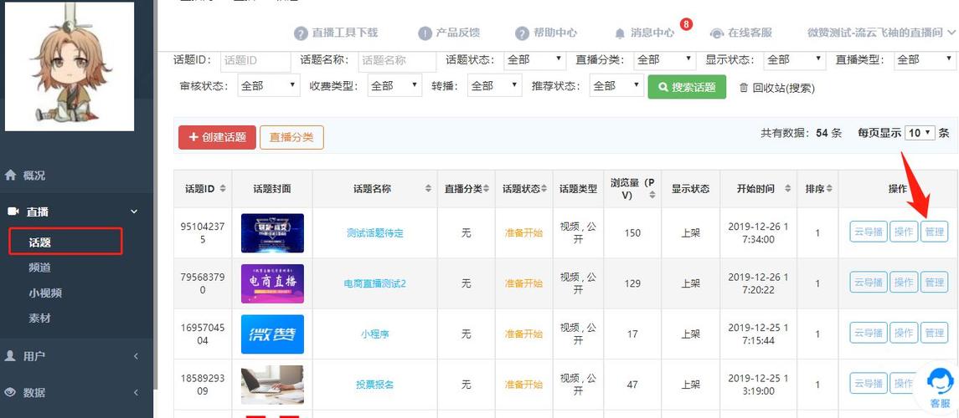Click the 电商直播 cover thumbnail

(272, 283)
